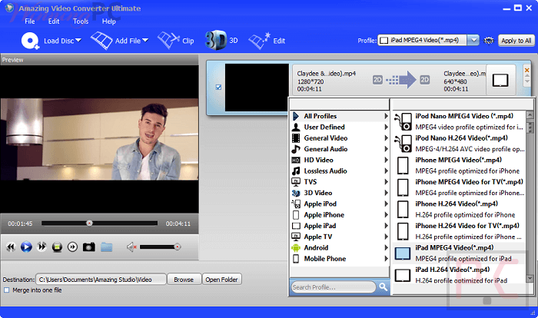The image size is (538, 318).
Task: Click the previous track playback button
Action: click(x=11, y=247)
